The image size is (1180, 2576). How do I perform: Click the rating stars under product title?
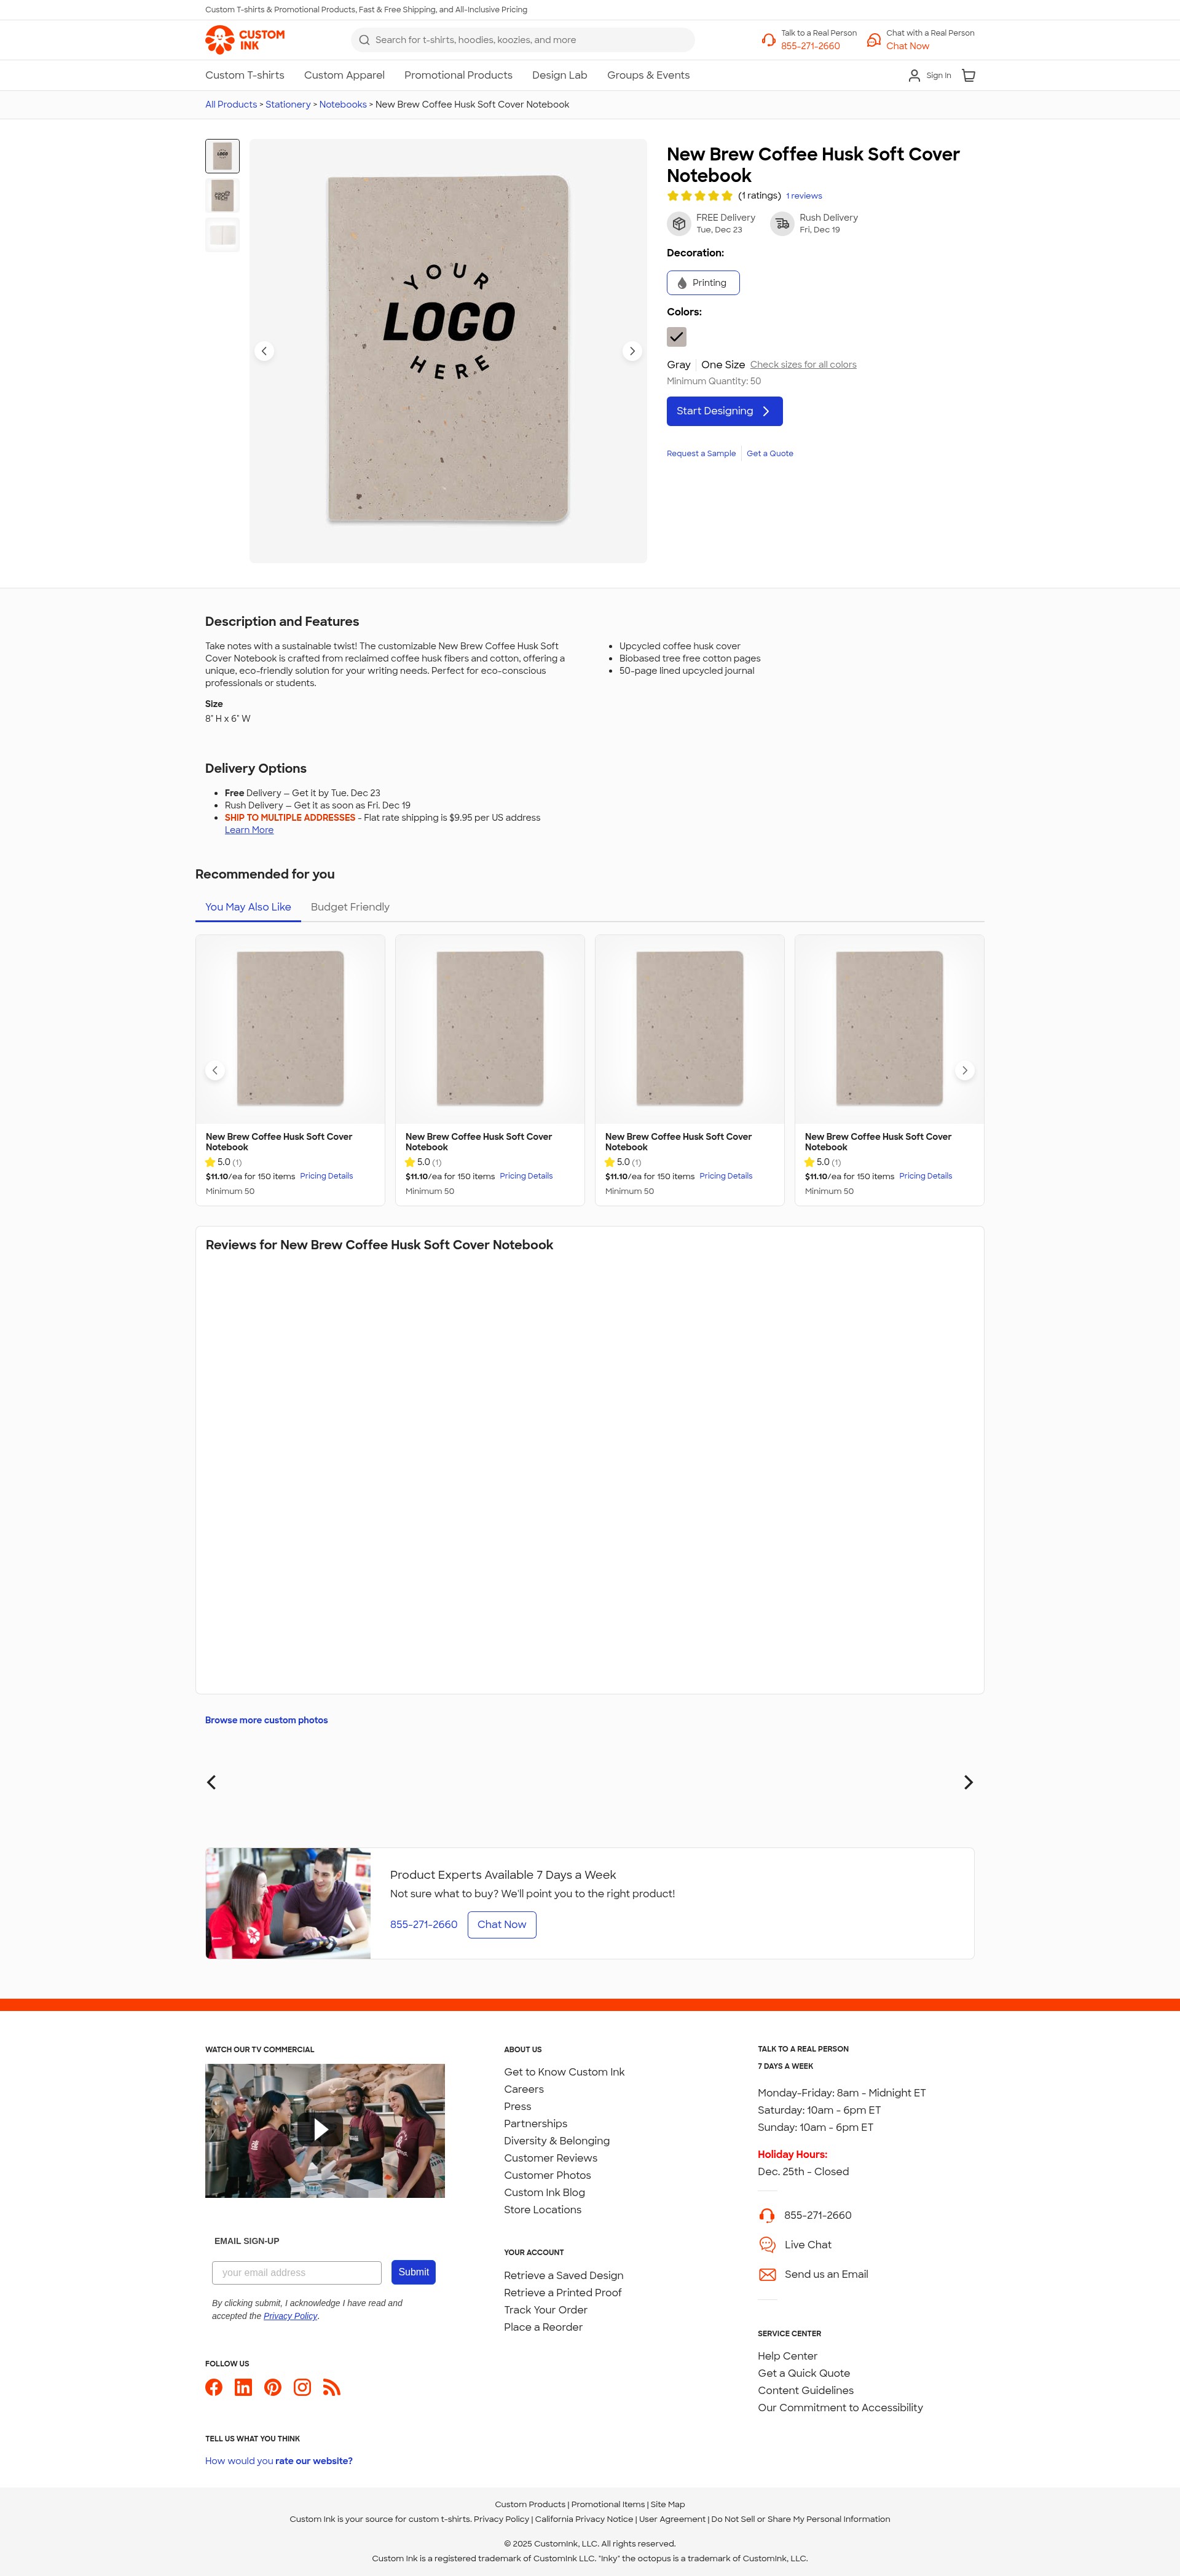[700, 196]
